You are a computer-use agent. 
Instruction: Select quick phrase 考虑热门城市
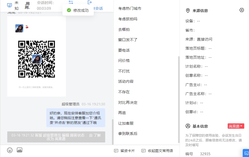[x=130, y=9]
